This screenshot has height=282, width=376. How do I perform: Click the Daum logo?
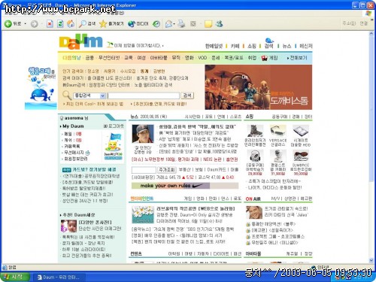(80, 42)
